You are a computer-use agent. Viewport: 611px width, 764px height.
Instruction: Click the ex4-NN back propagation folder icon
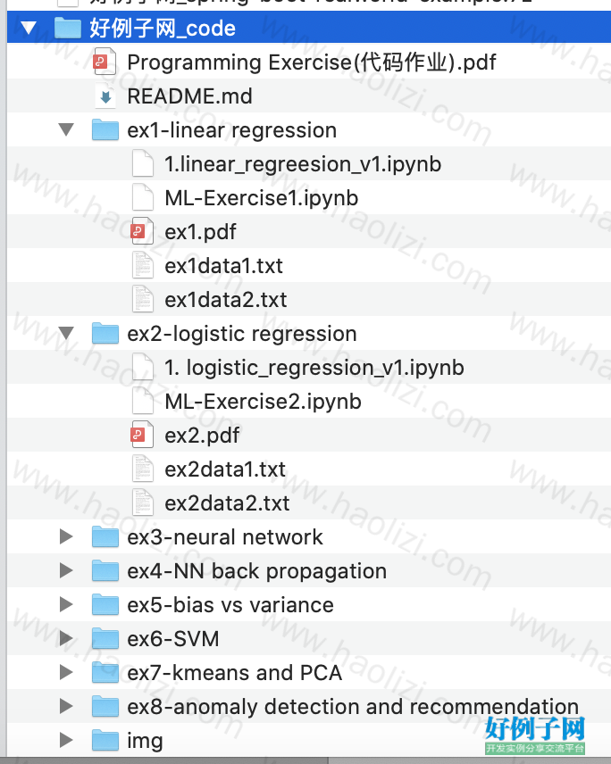click(105, 571)
